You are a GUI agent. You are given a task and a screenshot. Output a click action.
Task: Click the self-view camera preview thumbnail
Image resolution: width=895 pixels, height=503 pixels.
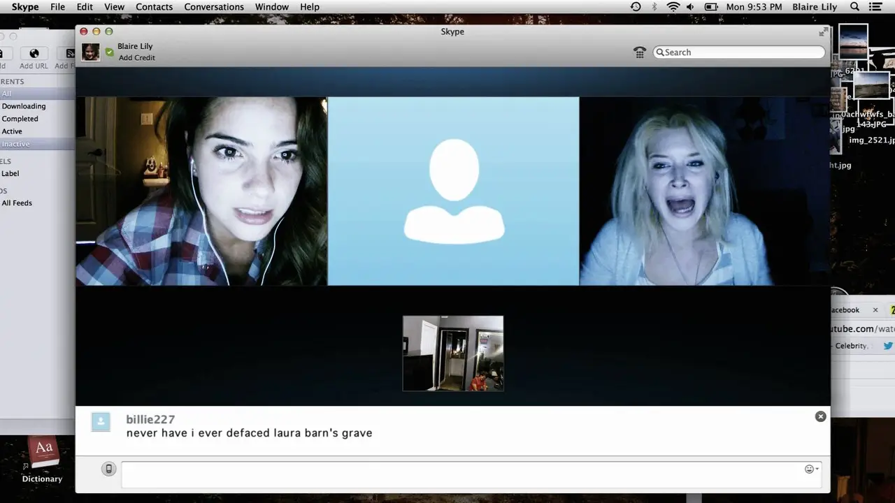pos(453,353)
